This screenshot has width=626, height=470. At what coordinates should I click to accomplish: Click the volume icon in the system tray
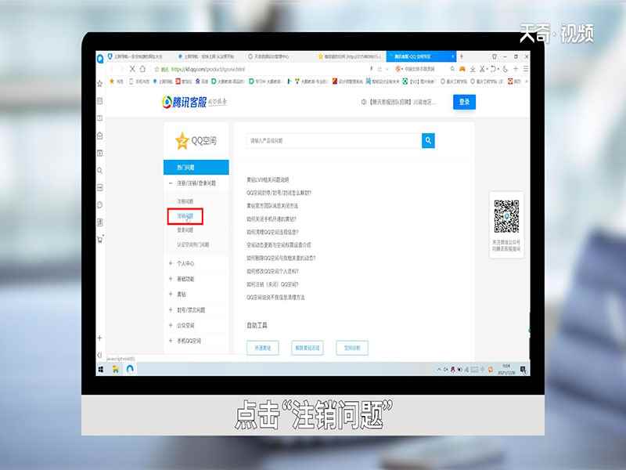tap(459, 368)
